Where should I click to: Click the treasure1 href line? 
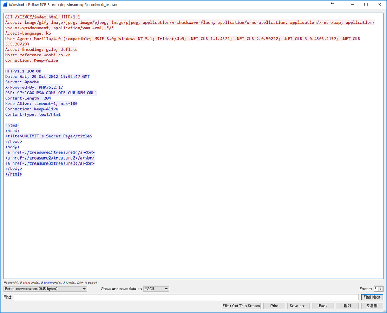pyautogui.click(x=50, y=152)
